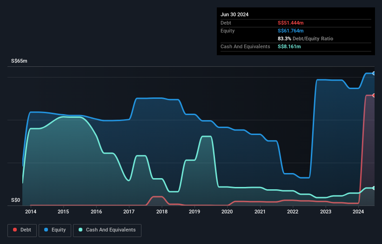Image resolution: width=382 pixels, height=244 pixels.
Task: Click the 2014 x-axis label
Action: coord(31,212)
